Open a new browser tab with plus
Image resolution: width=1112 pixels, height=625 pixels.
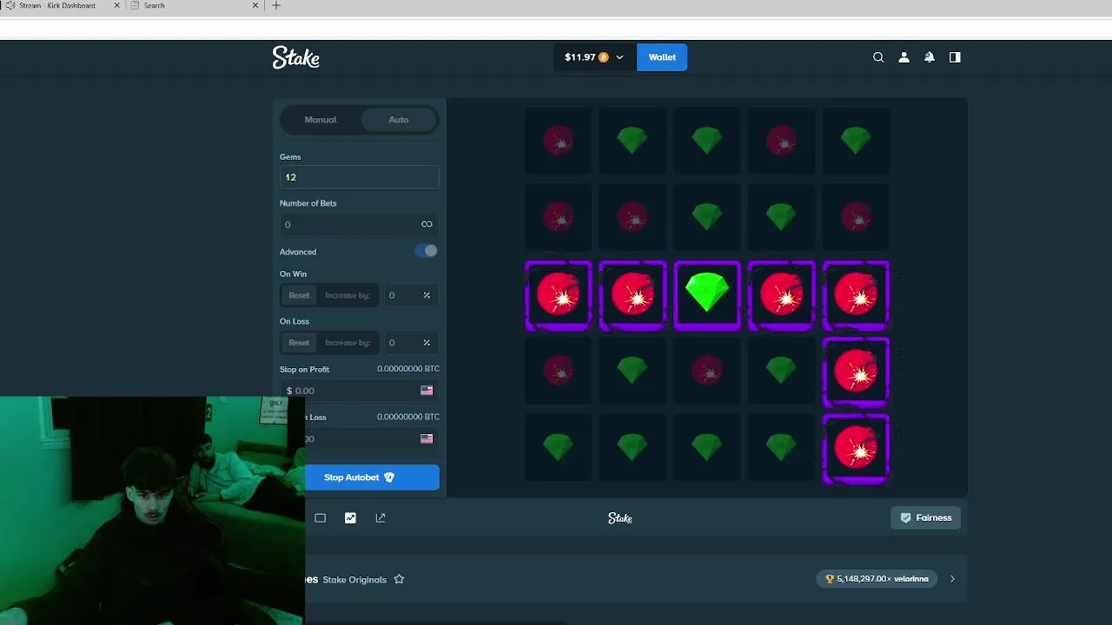(276, 5)
